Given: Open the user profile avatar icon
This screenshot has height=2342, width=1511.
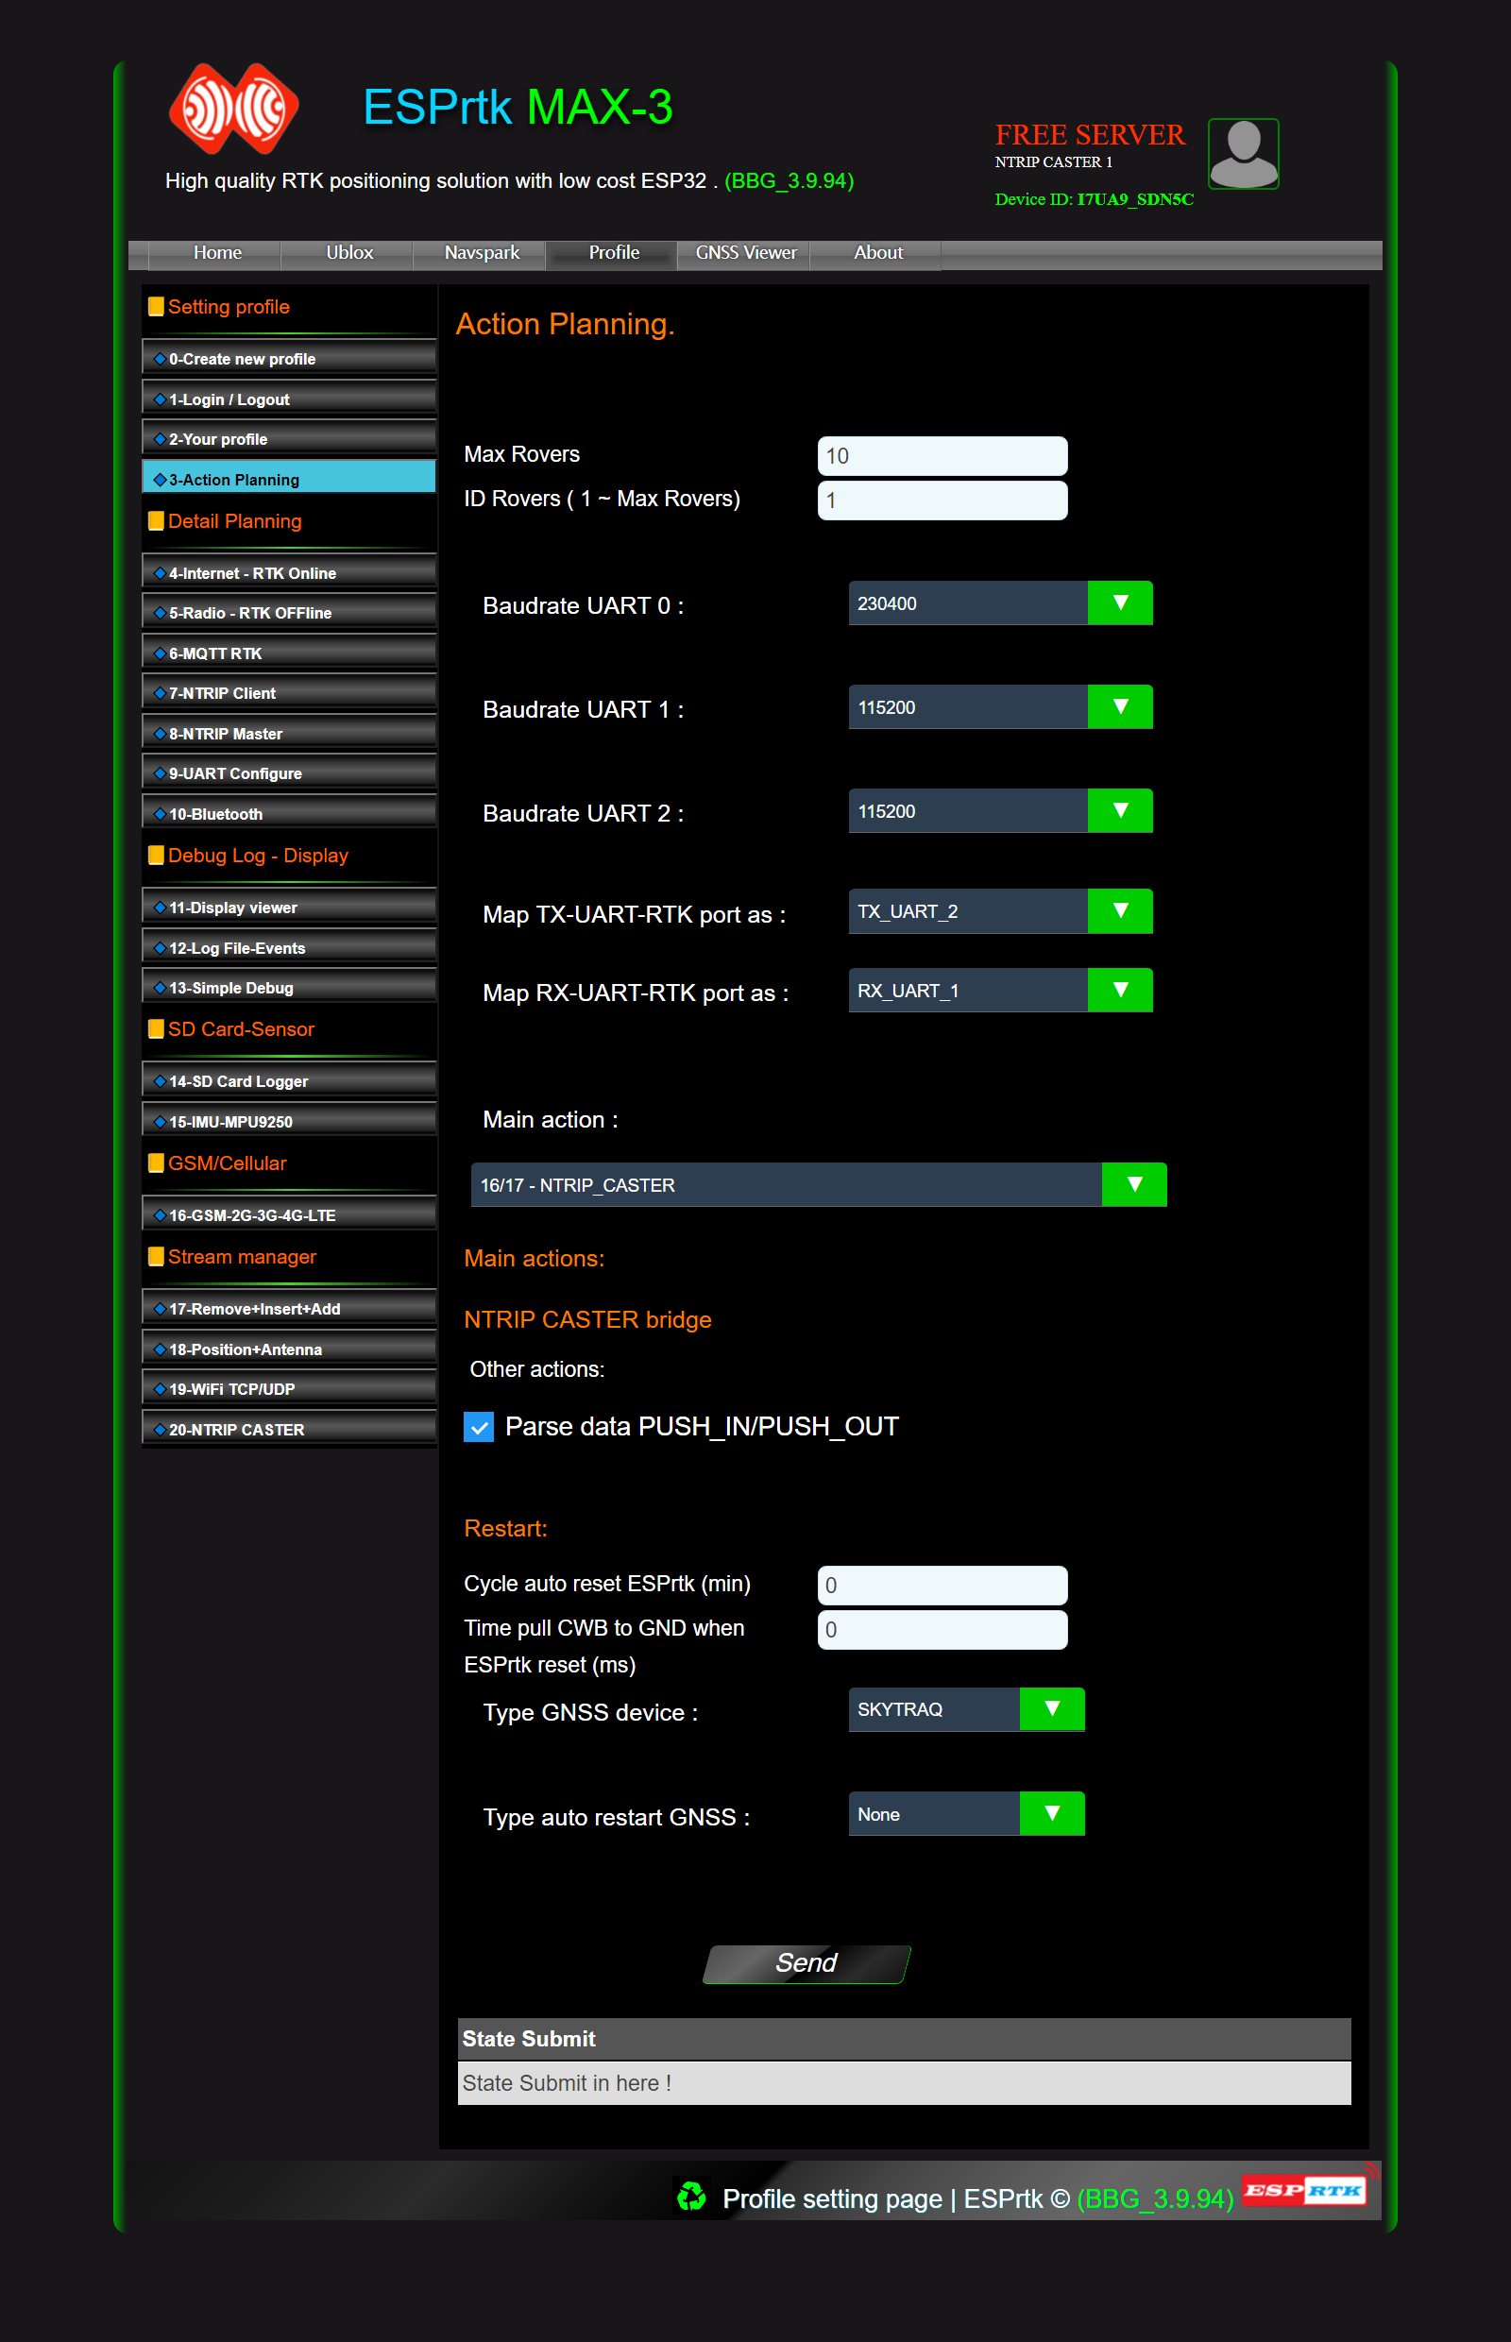Looking at the screenshot, I should click(x=1243, y=153).
